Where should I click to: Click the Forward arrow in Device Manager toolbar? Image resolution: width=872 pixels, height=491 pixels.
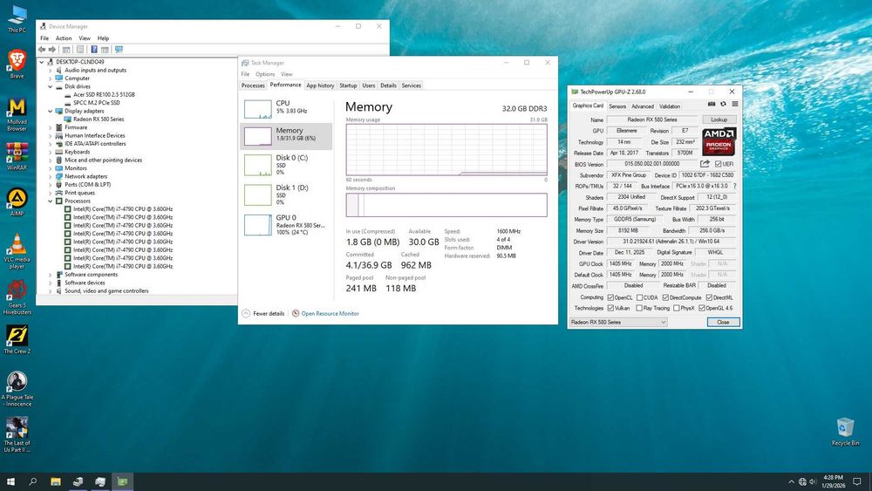click(x=52, y=50)
